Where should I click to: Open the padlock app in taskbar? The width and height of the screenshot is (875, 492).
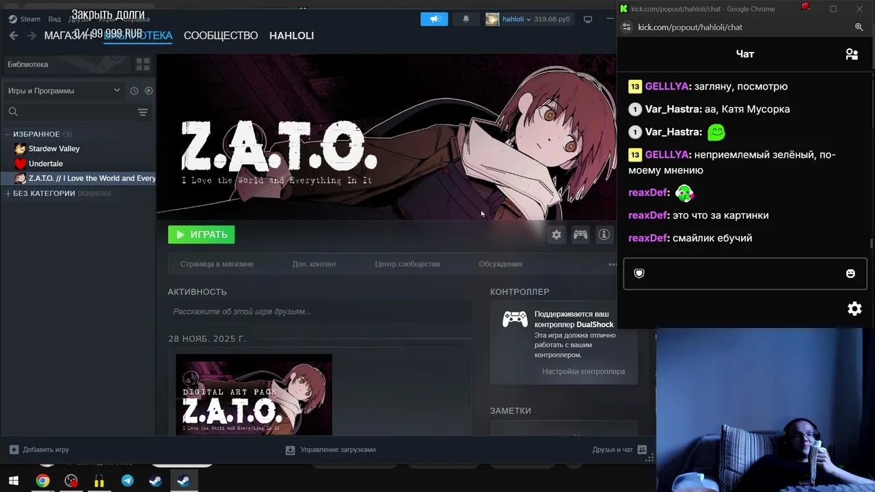pyautogui.click(x=99, y=480)
